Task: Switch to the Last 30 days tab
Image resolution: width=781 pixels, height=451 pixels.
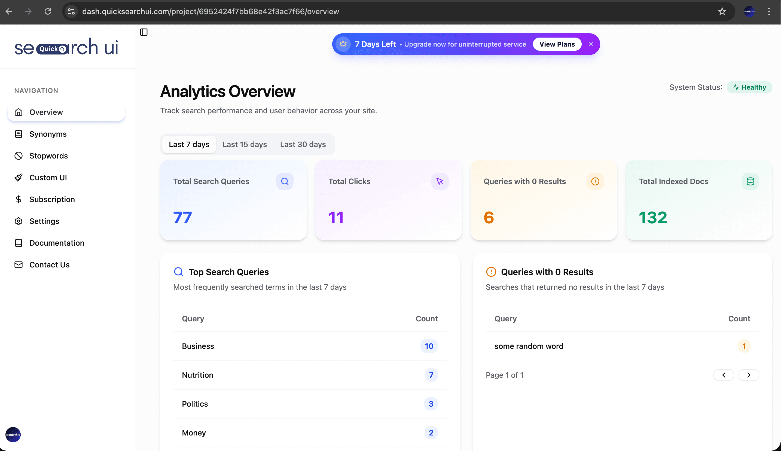Action: tap(303, 144)
